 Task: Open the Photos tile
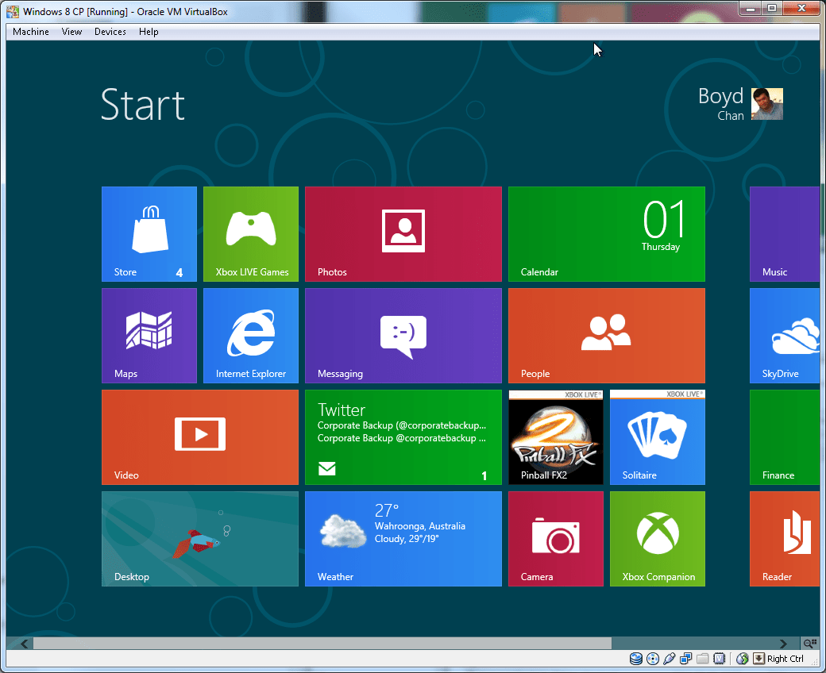[x=403, y=234]
